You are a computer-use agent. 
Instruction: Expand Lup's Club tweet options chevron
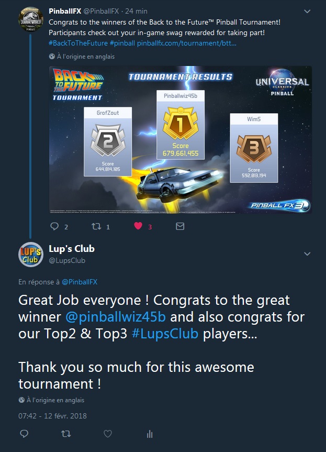[x=307, y=253]
